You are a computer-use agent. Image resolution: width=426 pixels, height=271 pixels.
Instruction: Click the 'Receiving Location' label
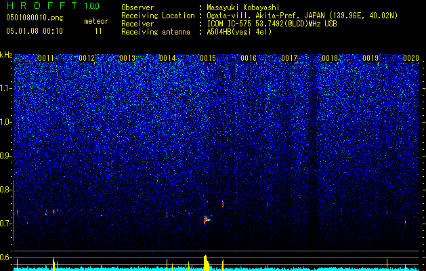(158, 16)
